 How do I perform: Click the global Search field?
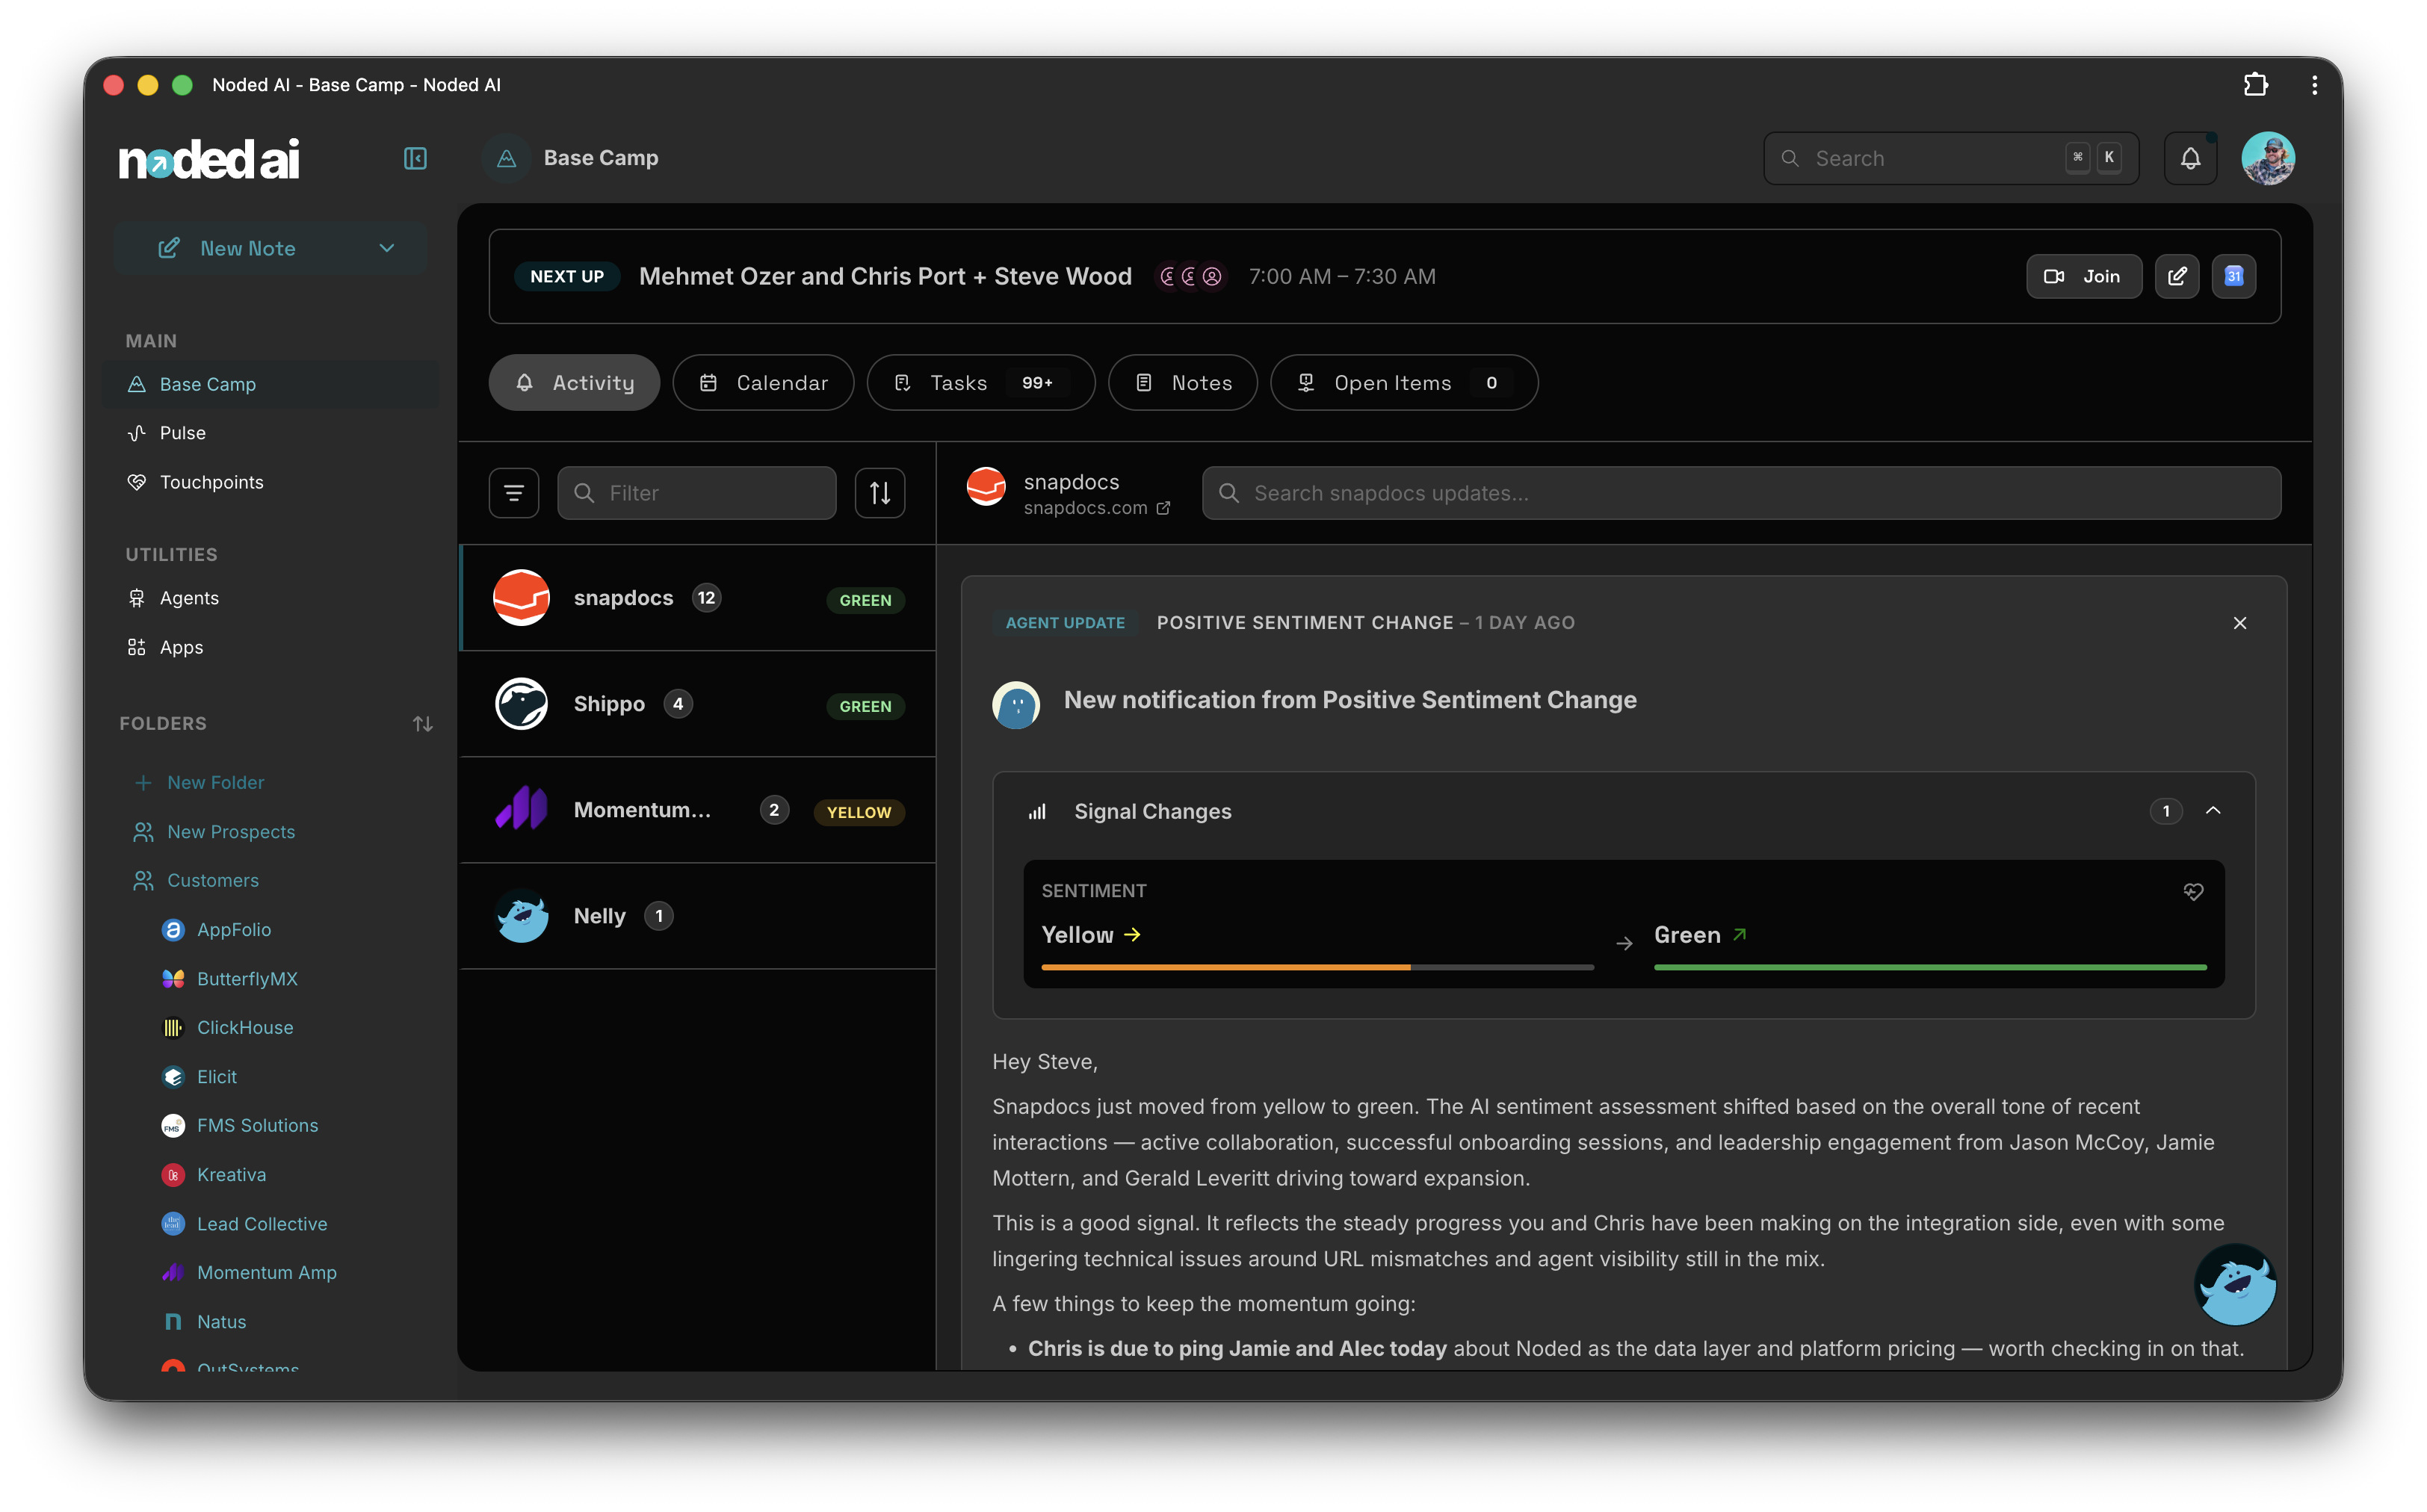[x=1951, y=158]
